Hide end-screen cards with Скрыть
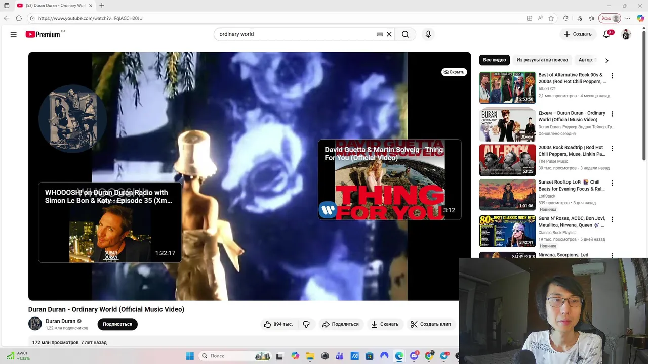648x364 pixels. point(454,72)
